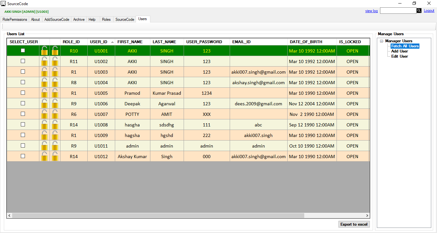
Task: Click the email cell dees.2009@gmail.com
Action: coord(258,104)
